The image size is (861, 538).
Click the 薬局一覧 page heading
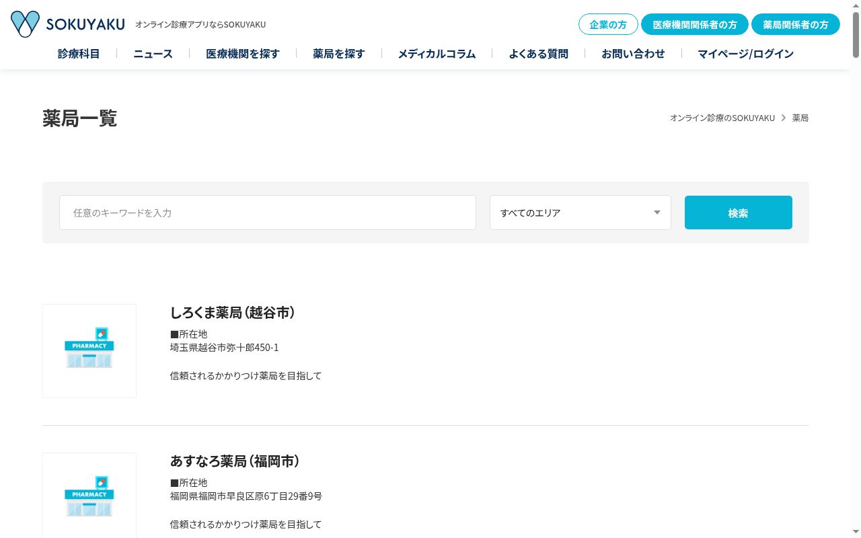(x=79, y=118)
